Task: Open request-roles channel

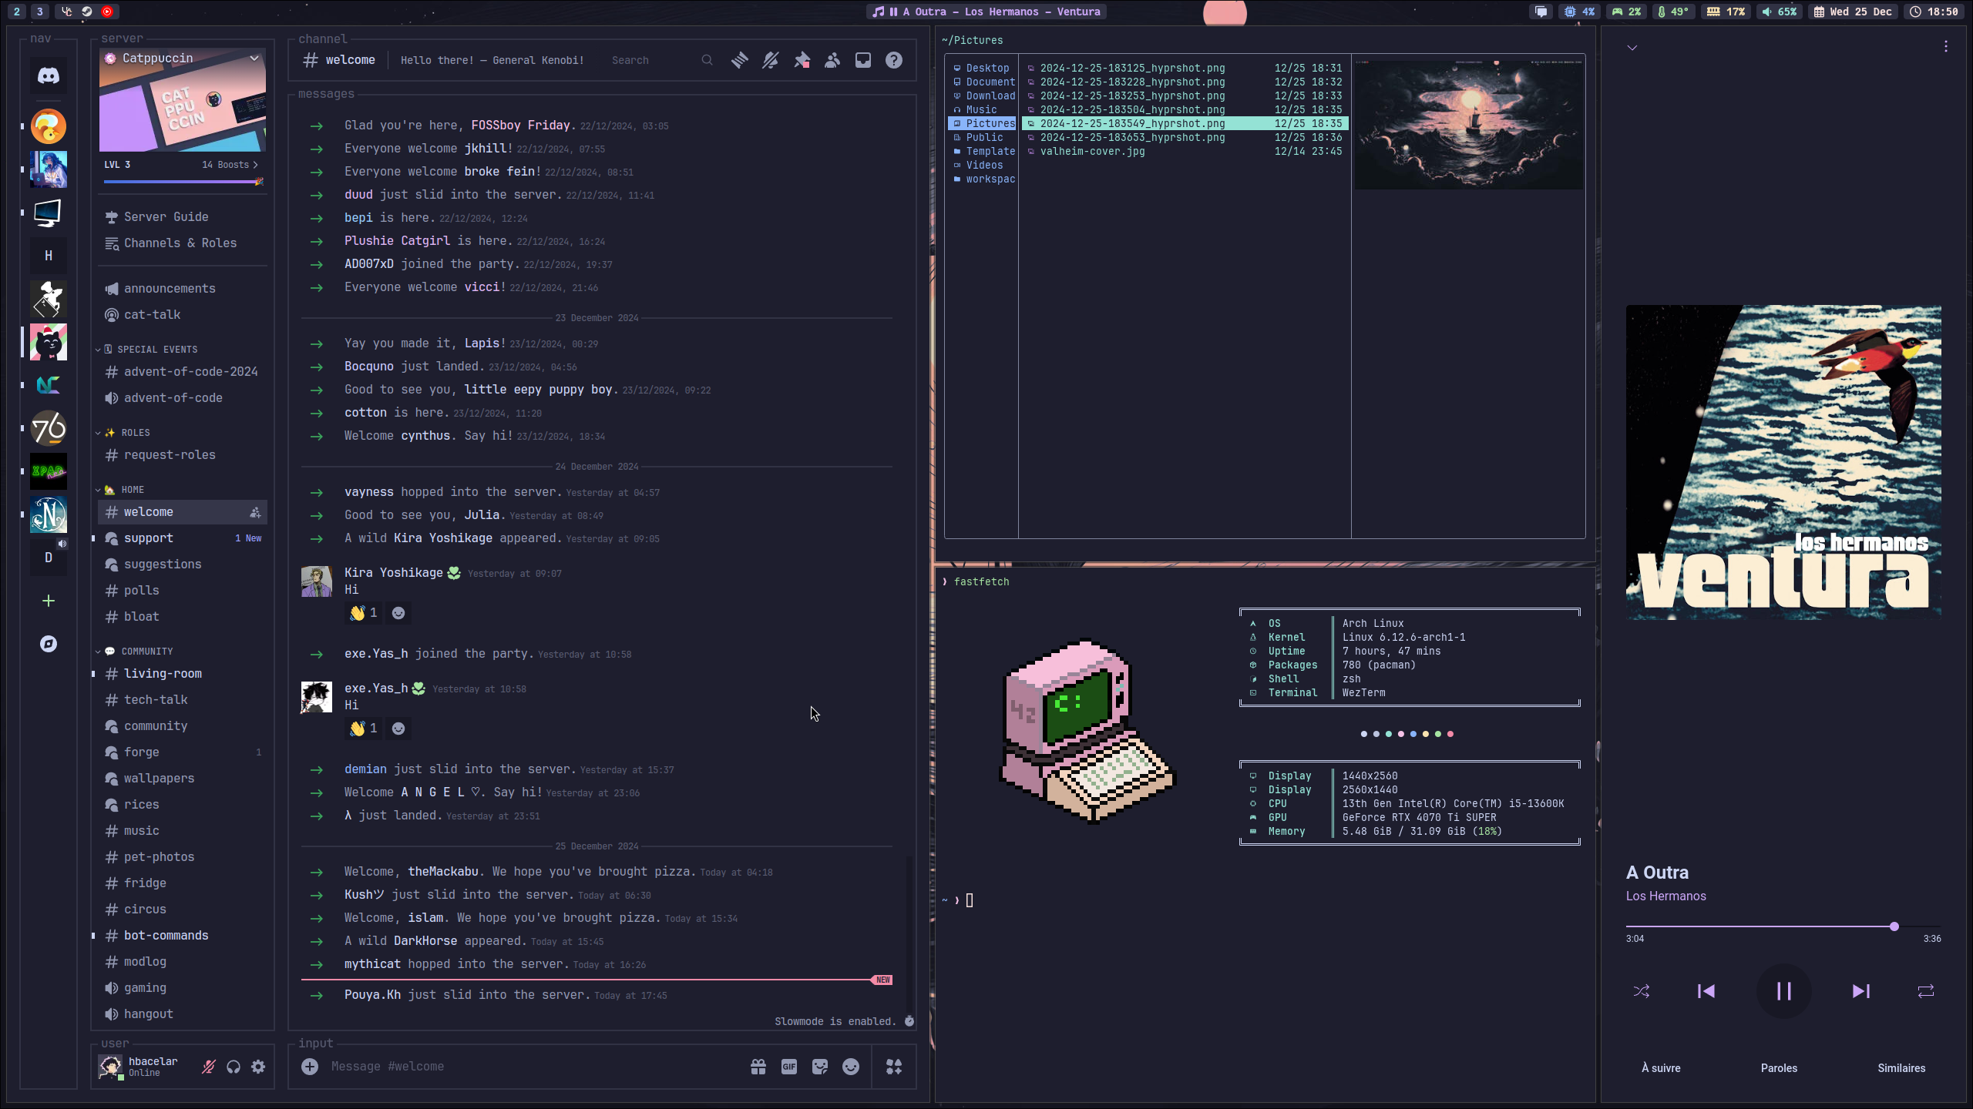Action: [x=182, y=455]
